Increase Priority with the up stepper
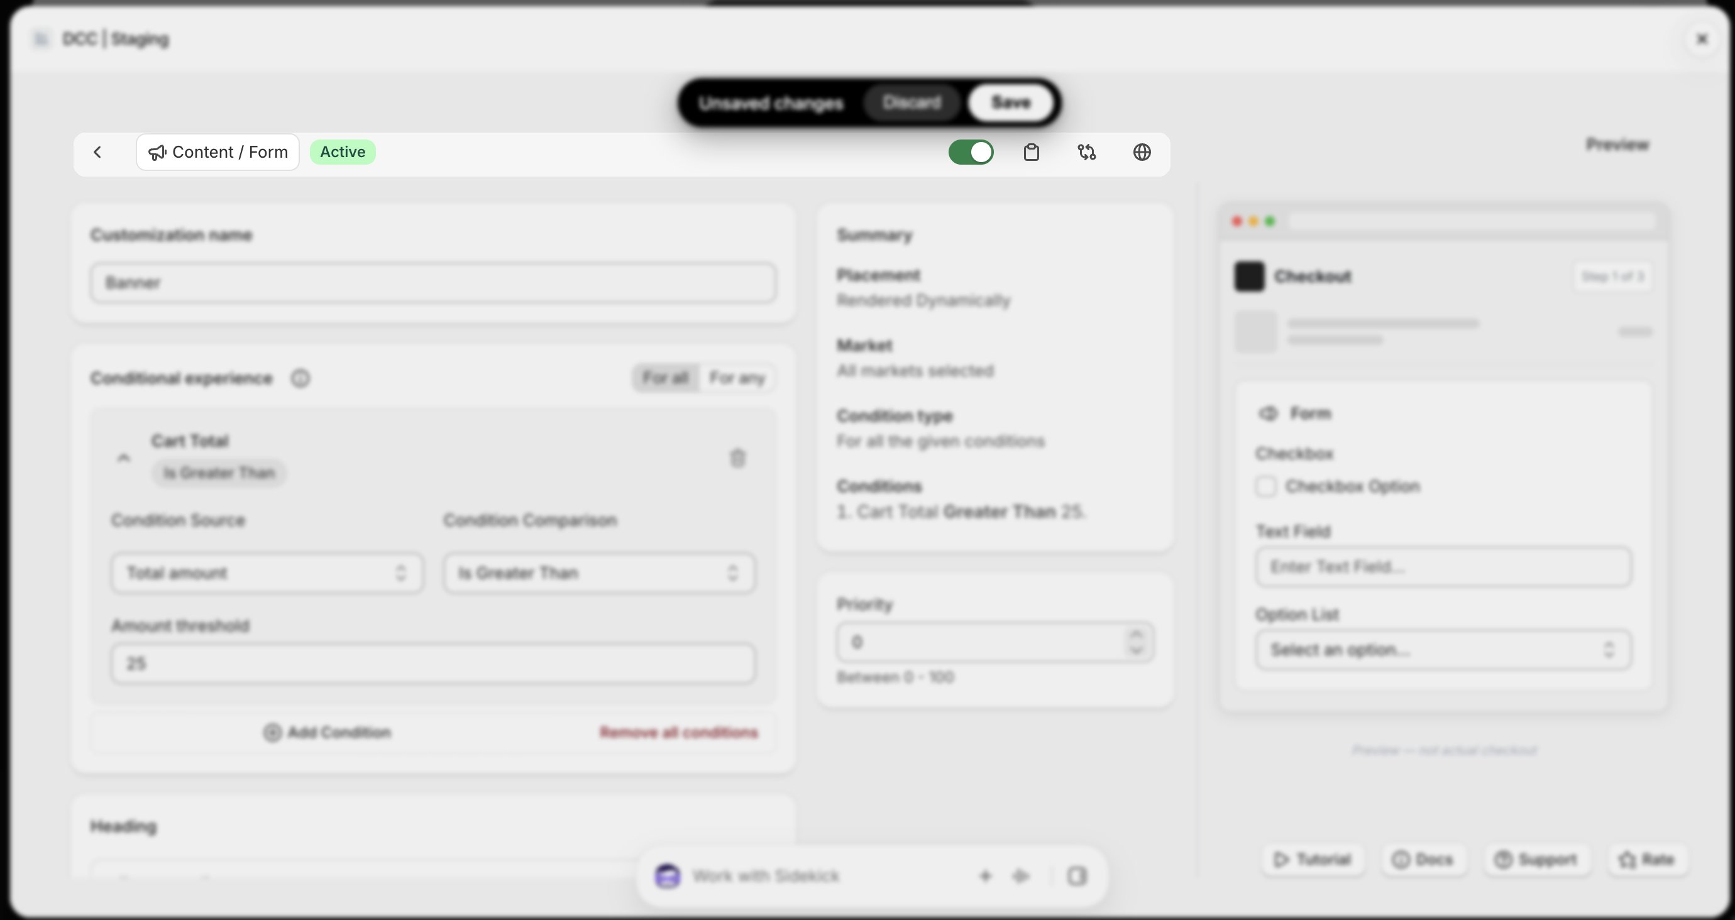This screenshot has height=920, width=1735. click(1137, 635)
